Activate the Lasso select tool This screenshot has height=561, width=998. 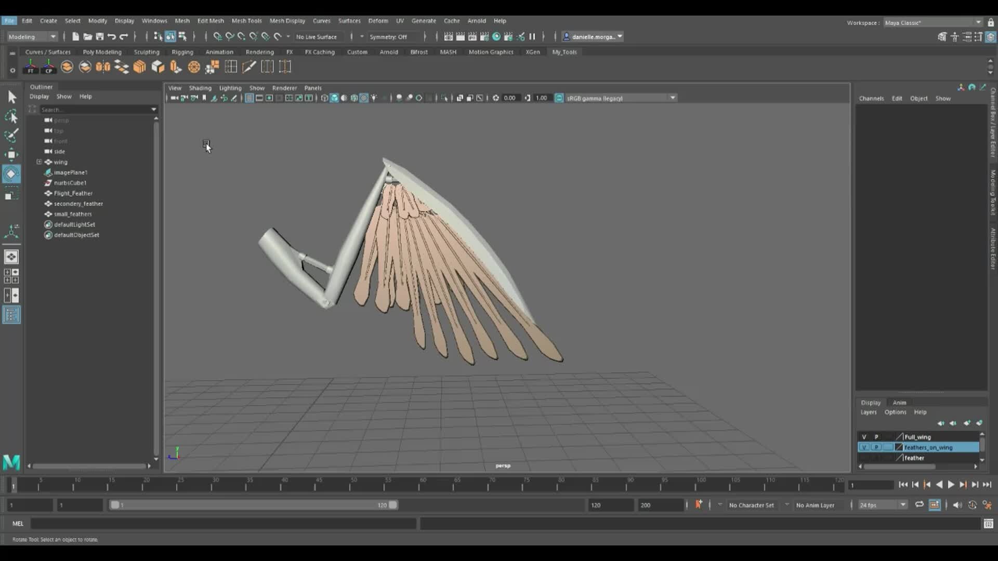(x=11, y=116)
